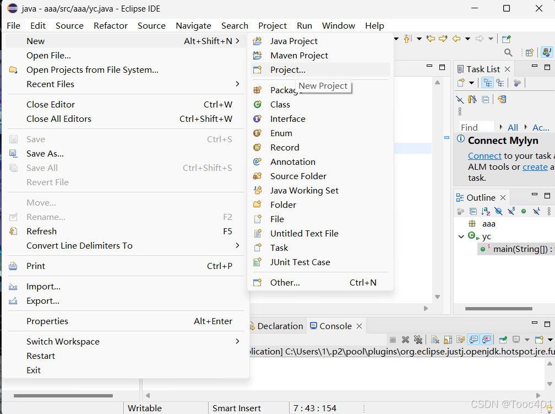Viewport: 555px width, 414px height.
Task: Toggle alphabetical Sort in Outline
Action: (486, 212)
